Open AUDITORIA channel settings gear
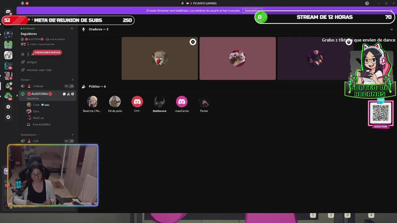This screenshot has width=397, height=223. coord(73,94)
